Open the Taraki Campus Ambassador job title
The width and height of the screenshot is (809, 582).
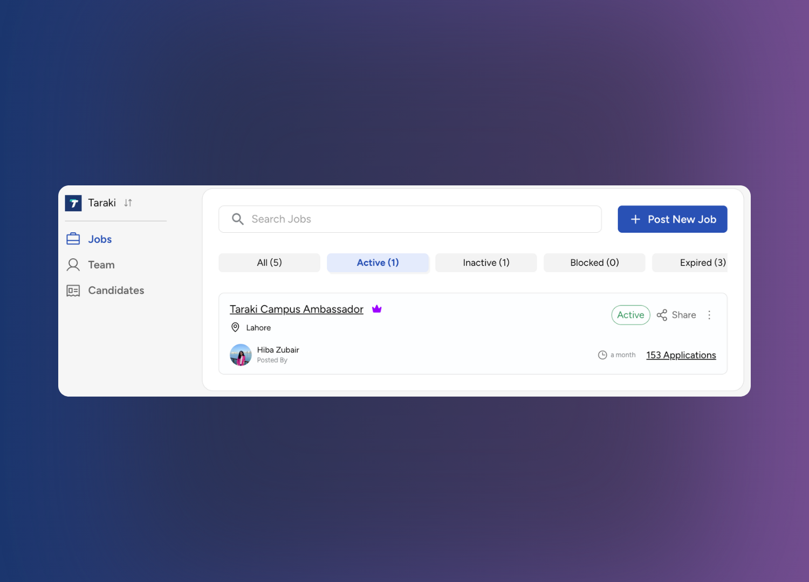(x=296, y=309)
